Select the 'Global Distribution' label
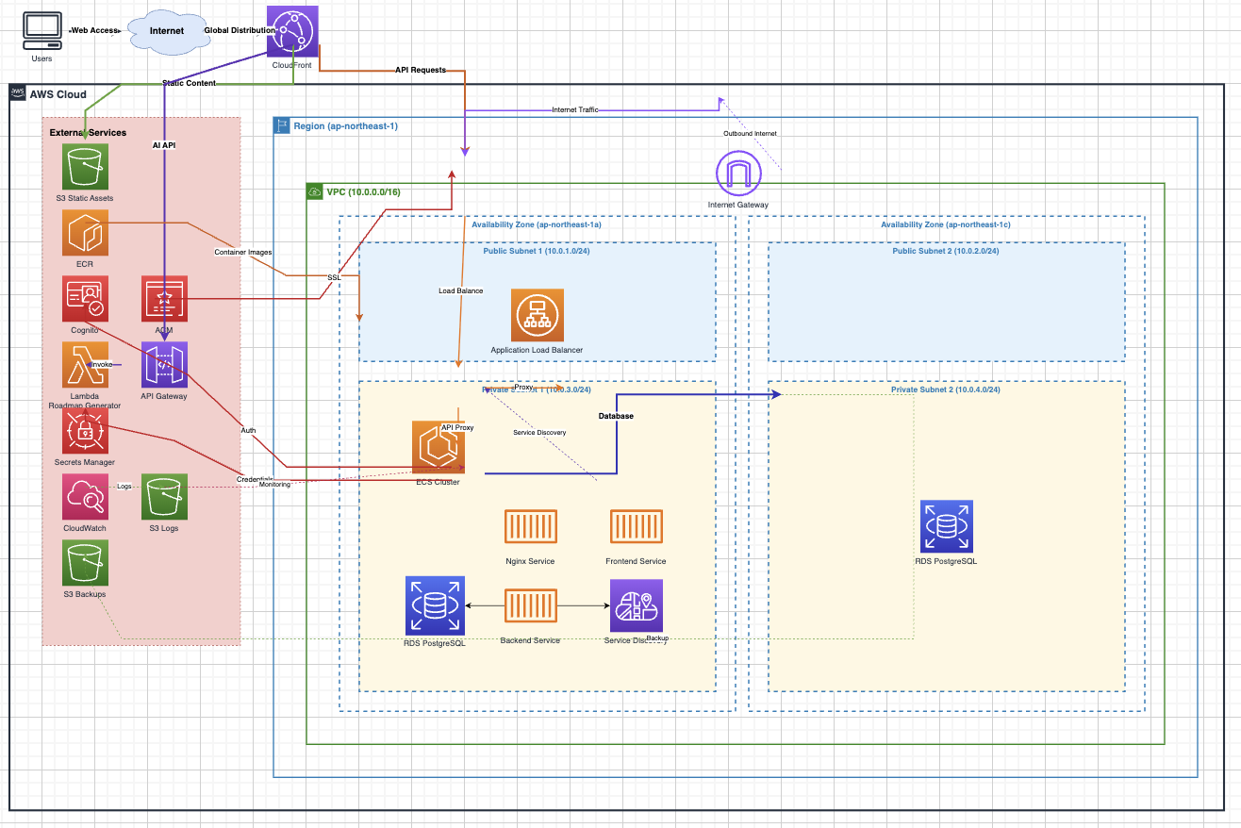Image resolution: width=1241 pixels, height=828 pixels. coord(240,31)
